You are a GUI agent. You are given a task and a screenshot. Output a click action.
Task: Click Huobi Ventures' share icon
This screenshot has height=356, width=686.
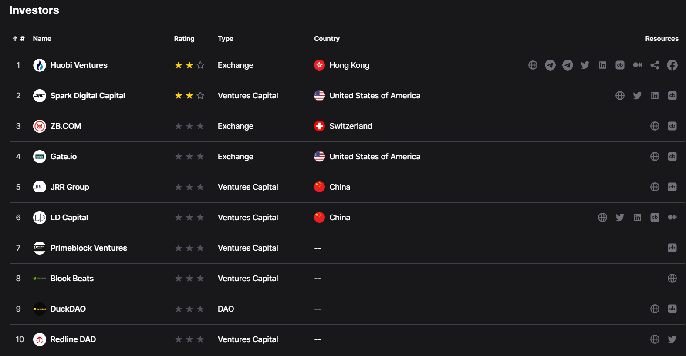click(x=655, y=65)
